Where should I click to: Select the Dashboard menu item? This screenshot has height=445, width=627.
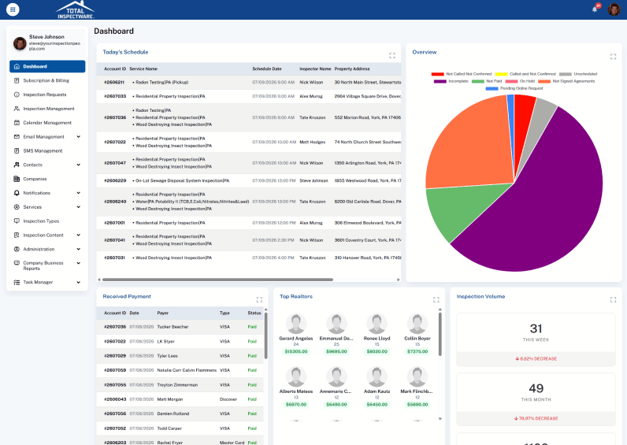click(47, 66)
